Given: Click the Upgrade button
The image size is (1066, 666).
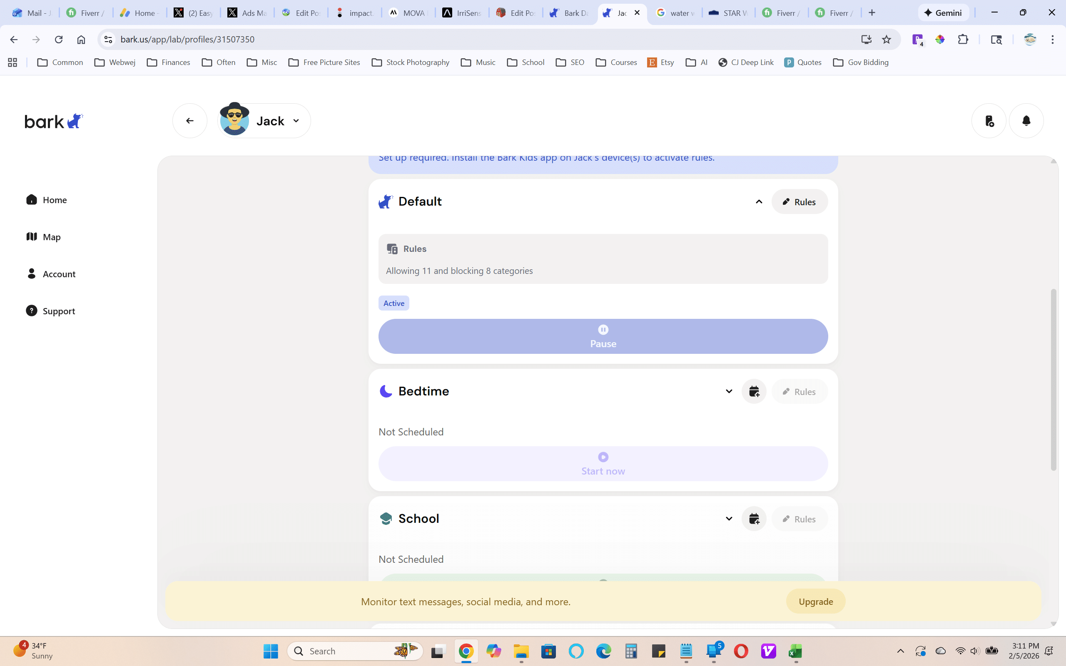Looking at the screenshot, I should (x=815, y=601).
